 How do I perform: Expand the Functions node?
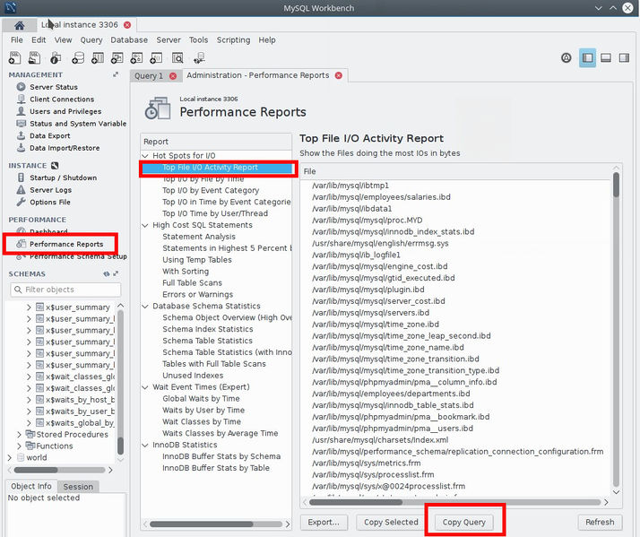point(19,446)
